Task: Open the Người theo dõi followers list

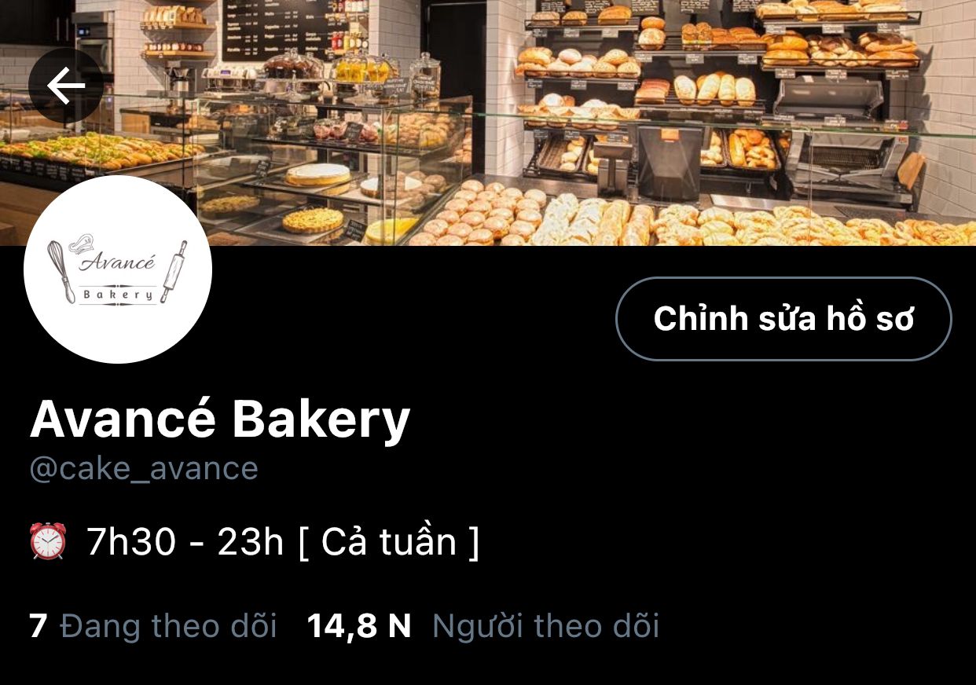Action: (482, 626)
